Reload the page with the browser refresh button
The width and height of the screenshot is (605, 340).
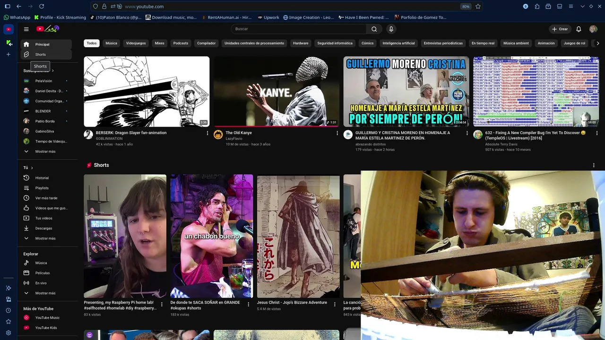pyautogui.click(x=42, y=7)
